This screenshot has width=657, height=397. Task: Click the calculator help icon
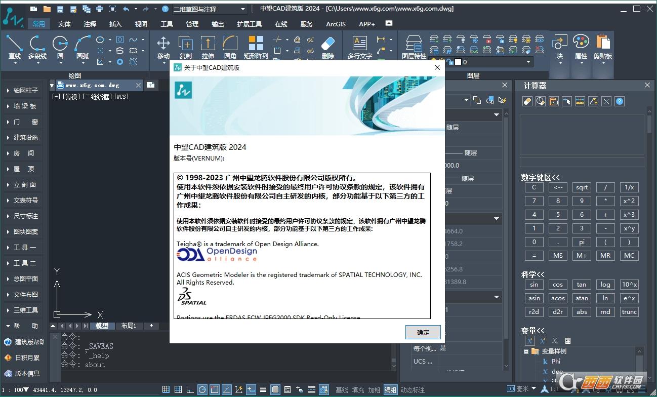coord(620,101)
